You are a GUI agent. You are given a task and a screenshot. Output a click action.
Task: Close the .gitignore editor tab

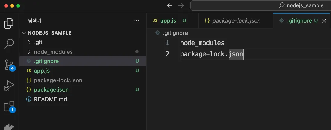(324, 21)
